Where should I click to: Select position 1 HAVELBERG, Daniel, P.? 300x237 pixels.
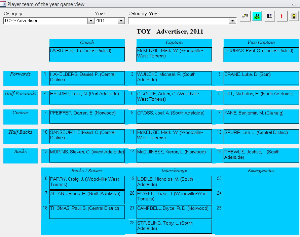[x=87, y=78]
